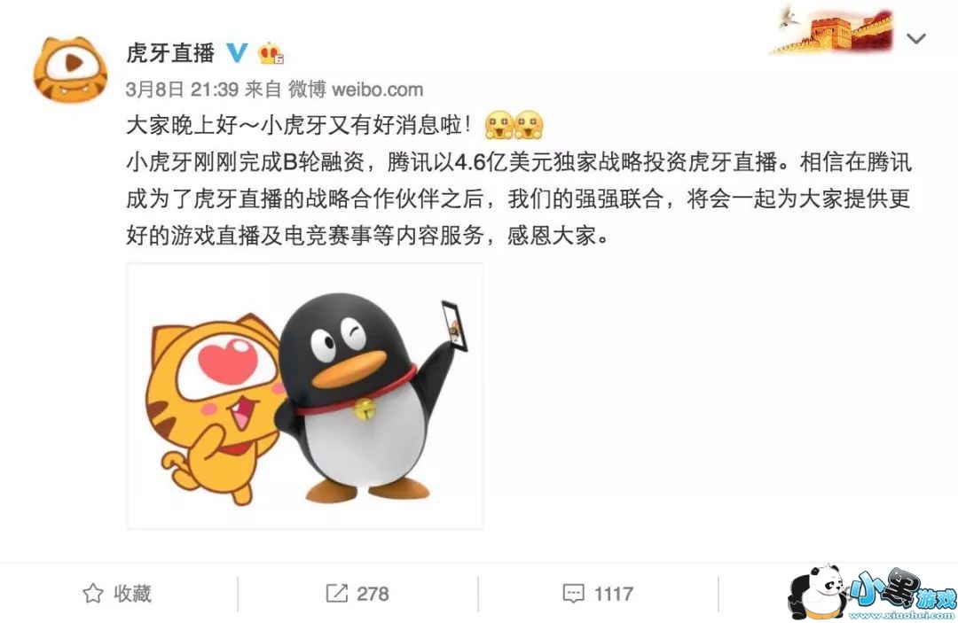Click the first star-eyed emoji
The height and width of the screenshot is (623, 958).
pyautogui.click(x=499, y=125)
